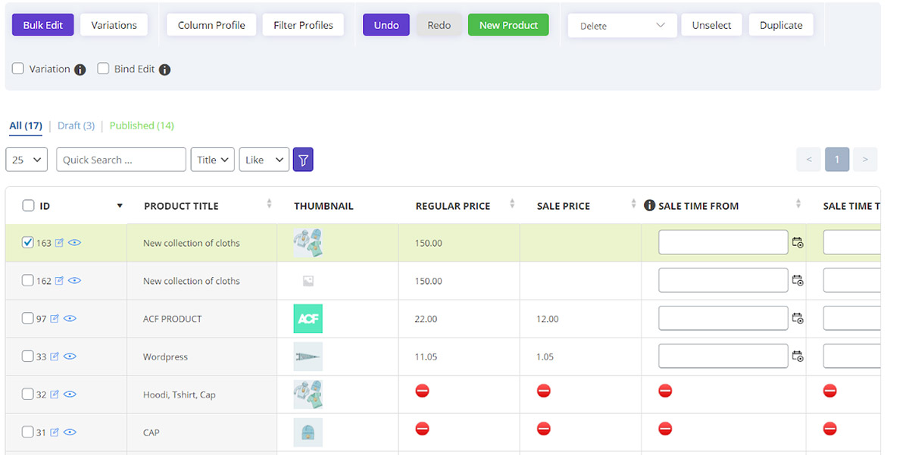909x455 pixels.
Task: Go to next page arrow
Action: coord(865,160)
